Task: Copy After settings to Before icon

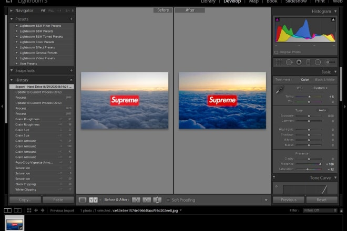Action: (147, 200)
